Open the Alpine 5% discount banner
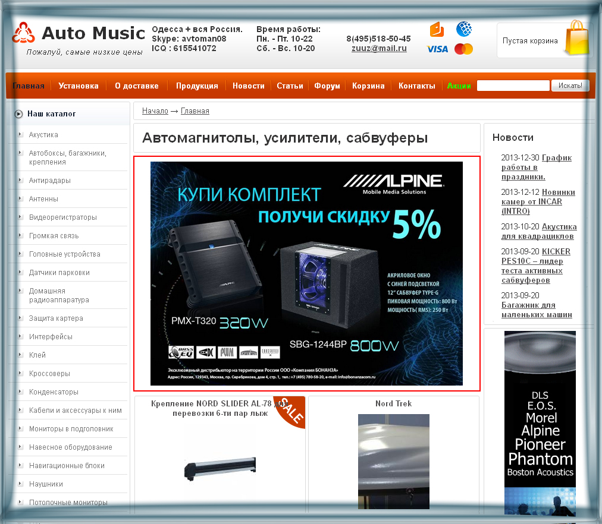The image size is (602, 524). click(306, 273)
